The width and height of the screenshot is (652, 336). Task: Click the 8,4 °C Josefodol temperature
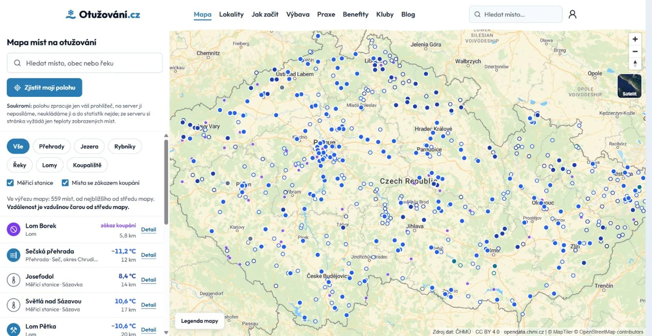point(127,276)
